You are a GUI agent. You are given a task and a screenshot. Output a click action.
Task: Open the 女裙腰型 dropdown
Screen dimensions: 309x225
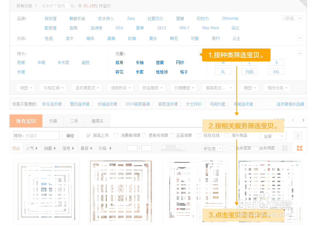pos(184,88)
